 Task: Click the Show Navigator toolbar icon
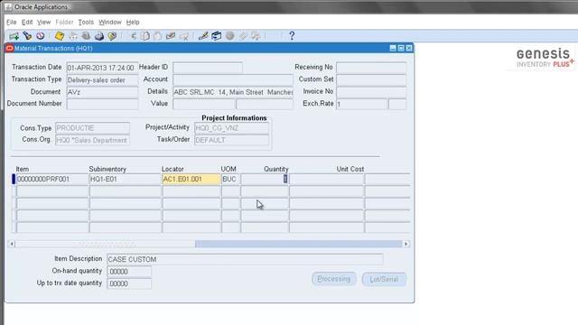pos(40,36)
